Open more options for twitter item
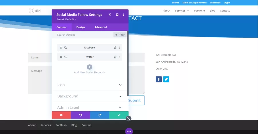Image resolution: width=258 pixels, height=134 pixels. [x=119, y=57]
